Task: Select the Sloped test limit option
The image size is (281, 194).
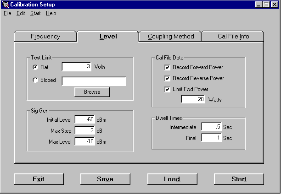Action: pyautogui.click(x=35, y=81)
